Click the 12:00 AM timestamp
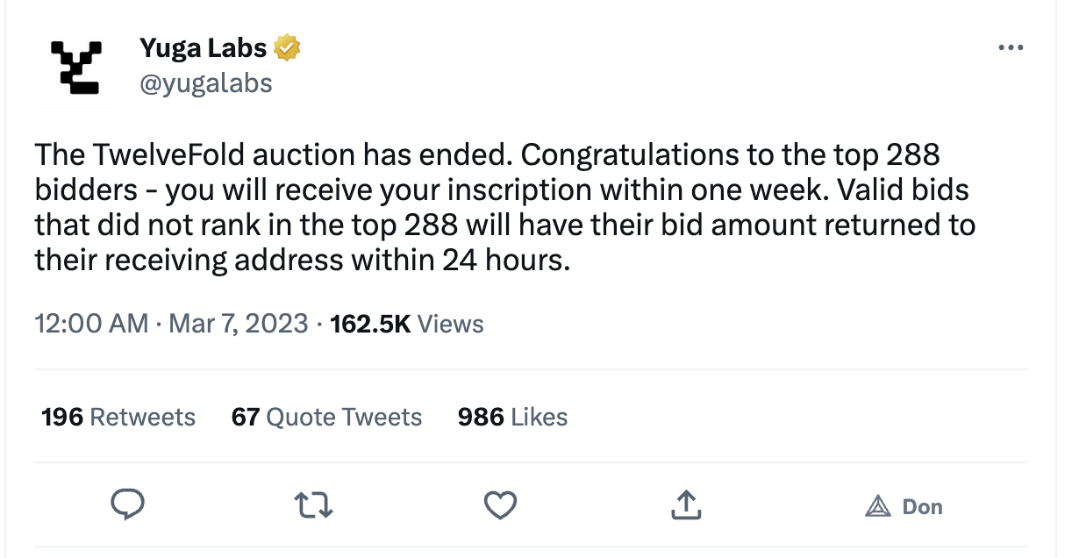The image size is (1072, 558). (91, 324)
